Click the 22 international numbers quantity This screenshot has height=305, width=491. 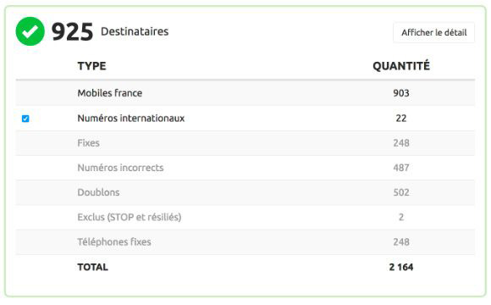(x=401, y=118)
